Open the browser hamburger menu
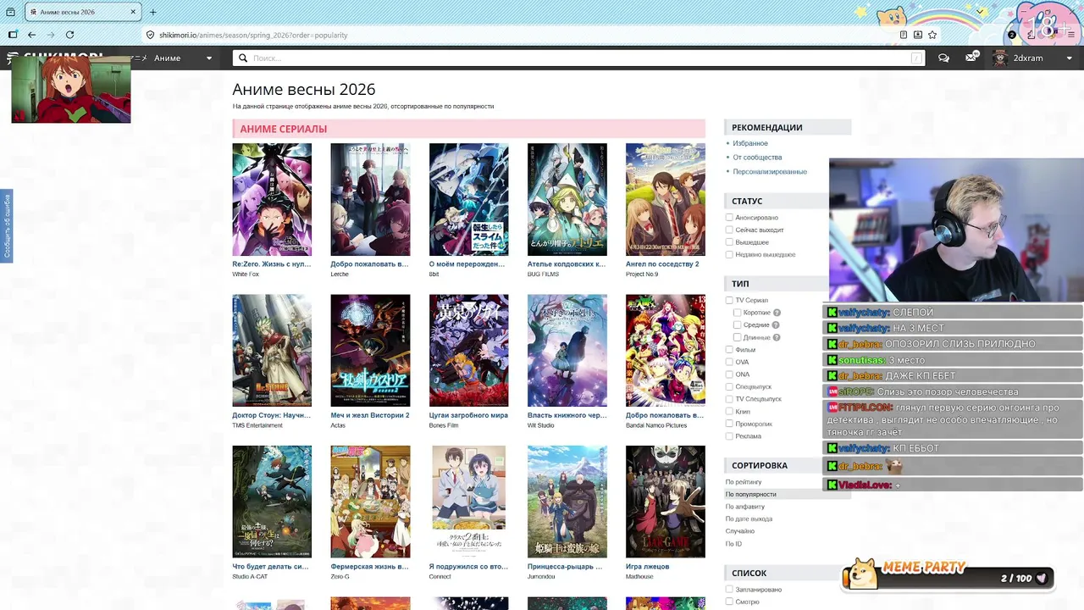The width and height of the screenshot is (1084, 610). (x=1071, y=35)
